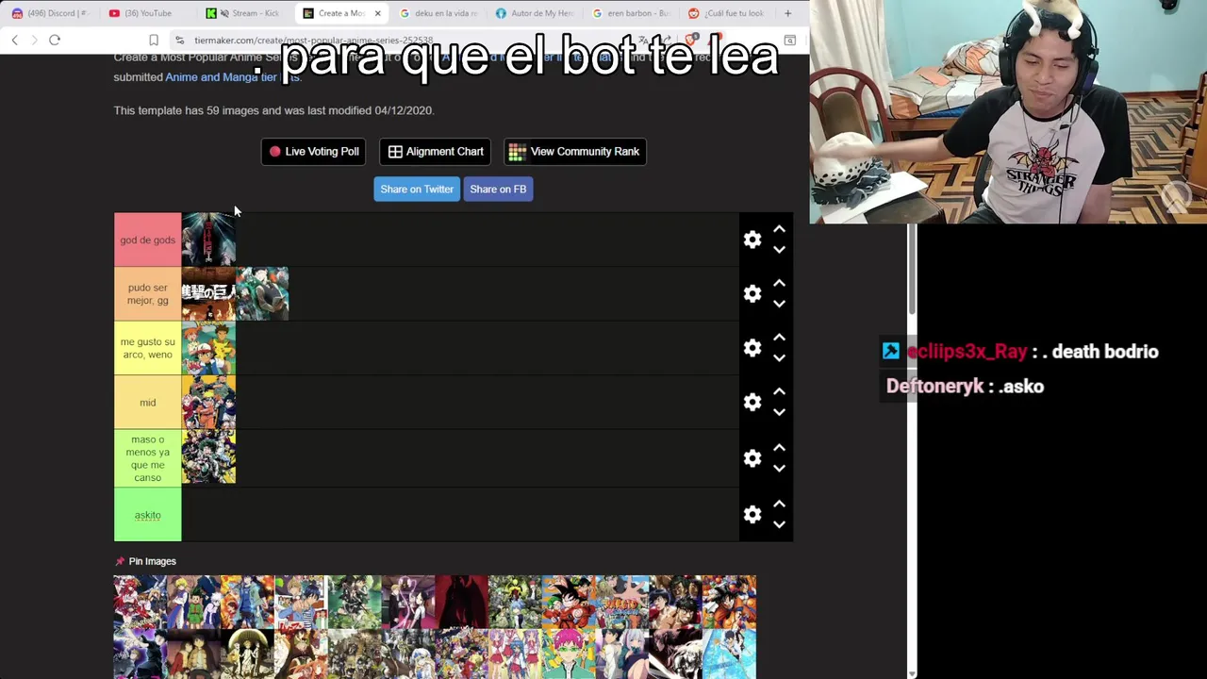The image size is (1207, 679).
Task: Share tier list on FB
Action: pyautogui.click(x=498, y=189)
